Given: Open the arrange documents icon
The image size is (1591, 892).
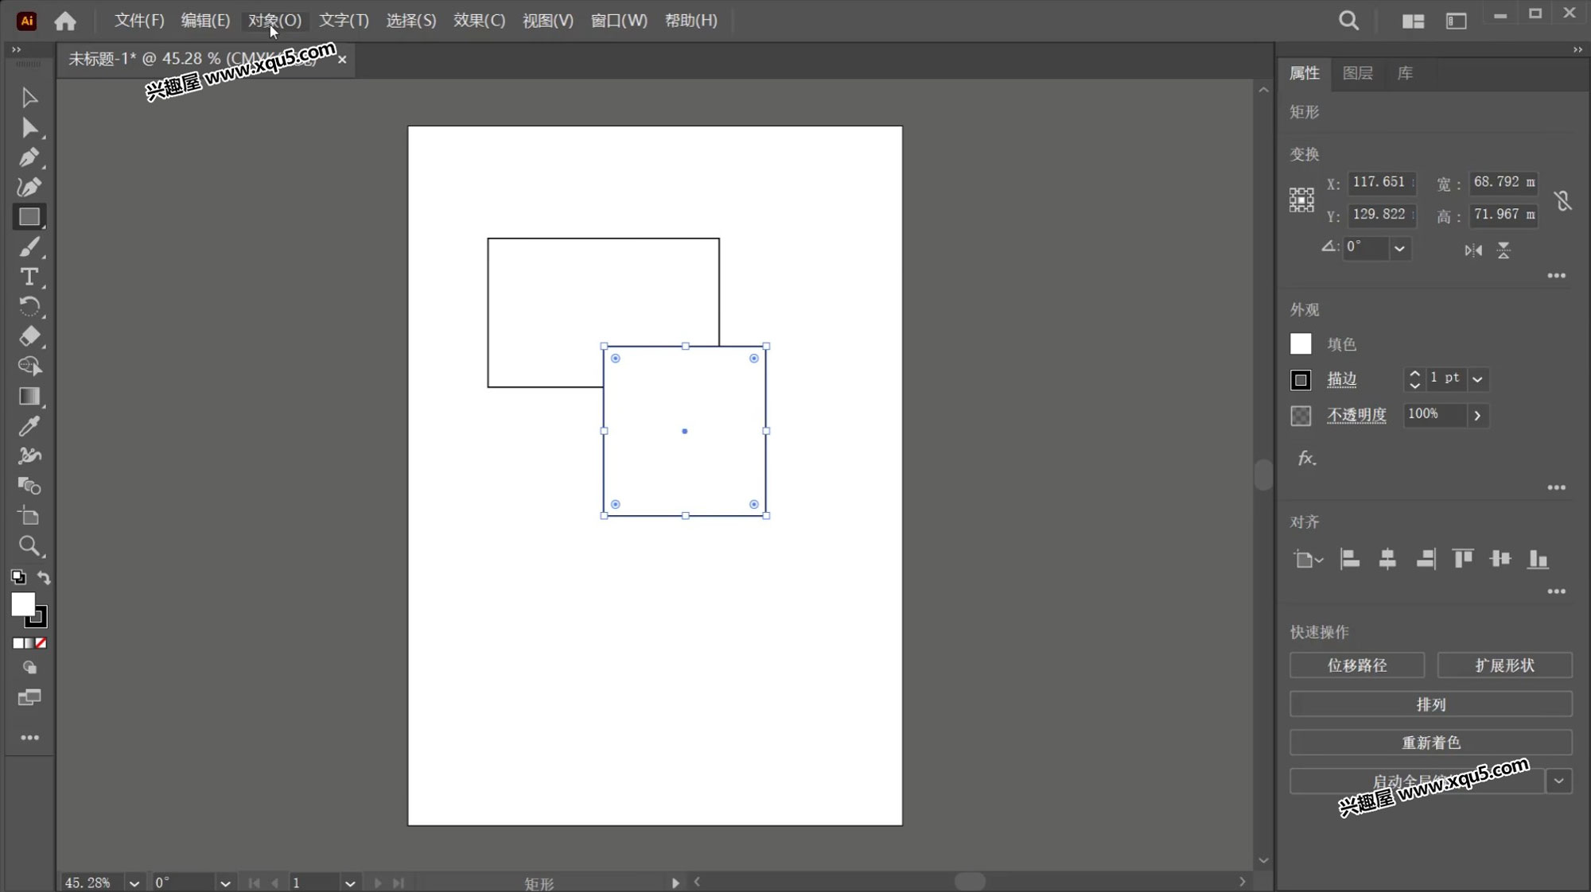Looking at the screenshot, I should (x=1413, y=21).
